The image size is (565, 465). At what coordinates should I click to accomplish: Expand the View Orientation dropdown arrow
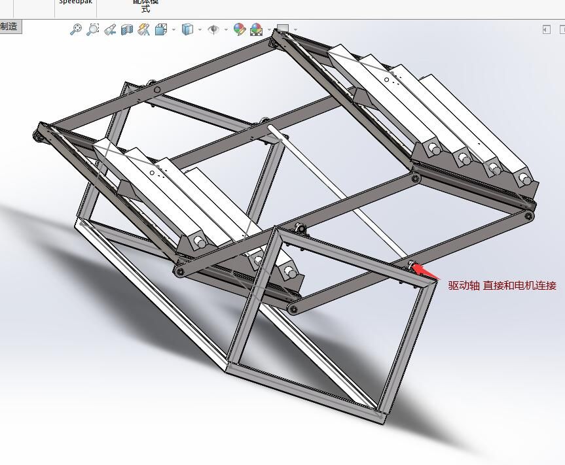(x=173, y=29)
